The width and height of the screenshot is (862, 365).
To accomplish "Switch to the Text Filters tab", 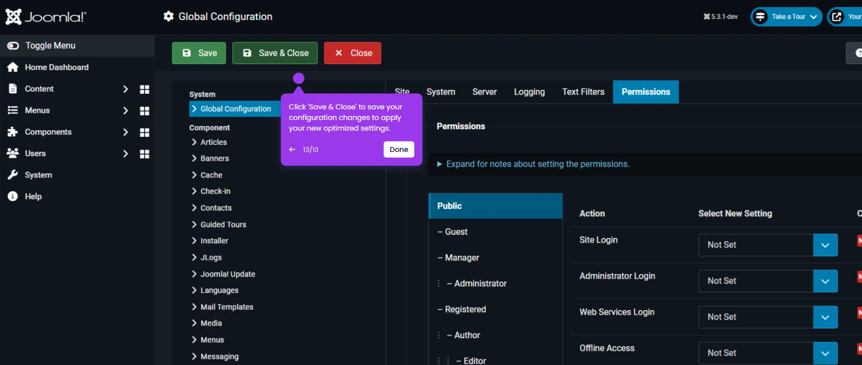I will (x=583, y=92).
